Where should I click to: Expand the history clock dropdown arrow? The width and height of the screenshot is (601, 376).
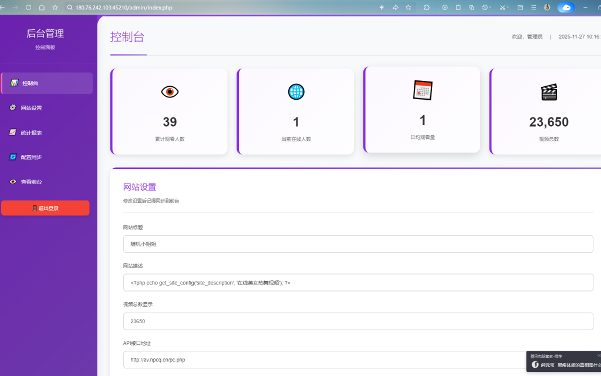491,8
